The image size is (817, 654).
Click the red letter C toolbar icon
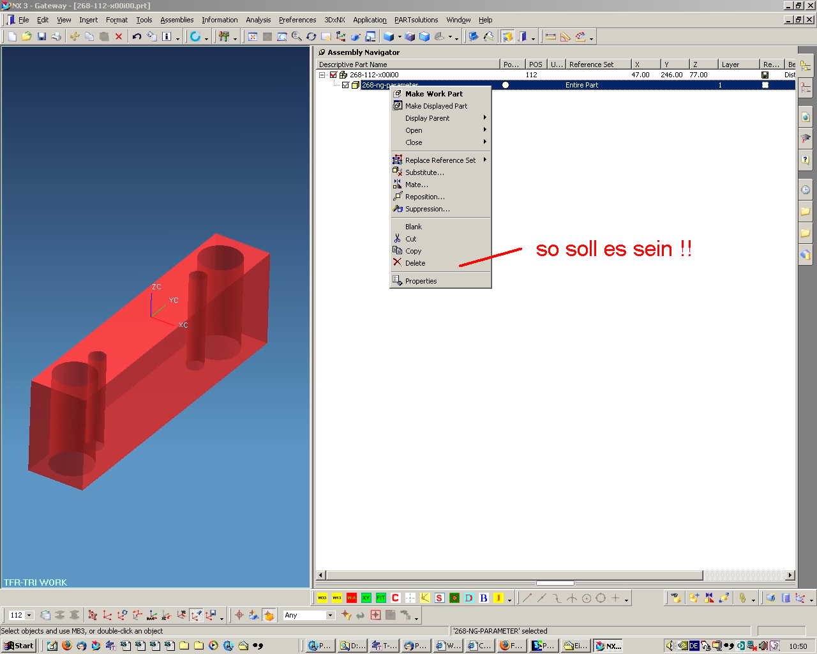(x=396, y=598)
